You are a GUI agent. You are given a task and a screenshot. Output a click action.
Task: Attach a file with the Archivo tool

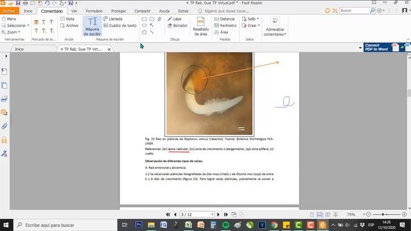(x=69, y=26)
